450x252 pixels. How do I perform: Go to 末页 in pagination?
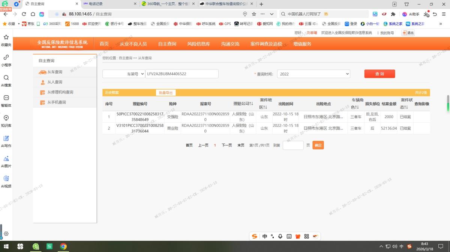tap(241, 145)
